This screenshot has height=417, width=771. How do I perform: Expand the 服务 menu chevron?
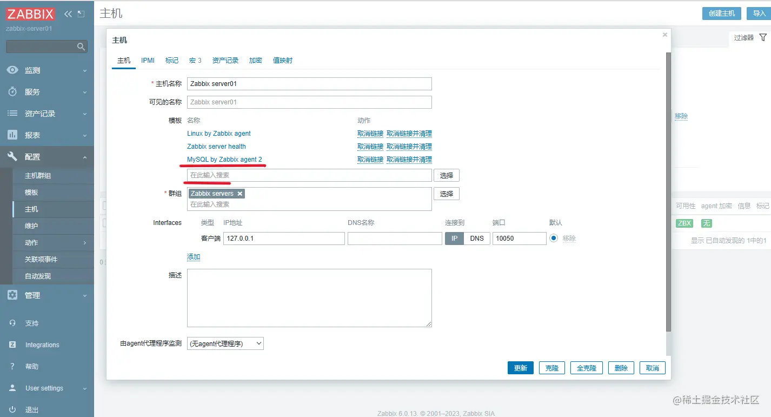[x=85, y=92]
